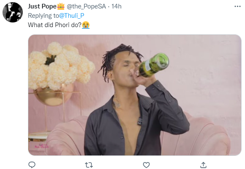Open the Just Pope display name
Image resolution: width=245 pixels, height=169 pixels.
click(x=42, y=6)
